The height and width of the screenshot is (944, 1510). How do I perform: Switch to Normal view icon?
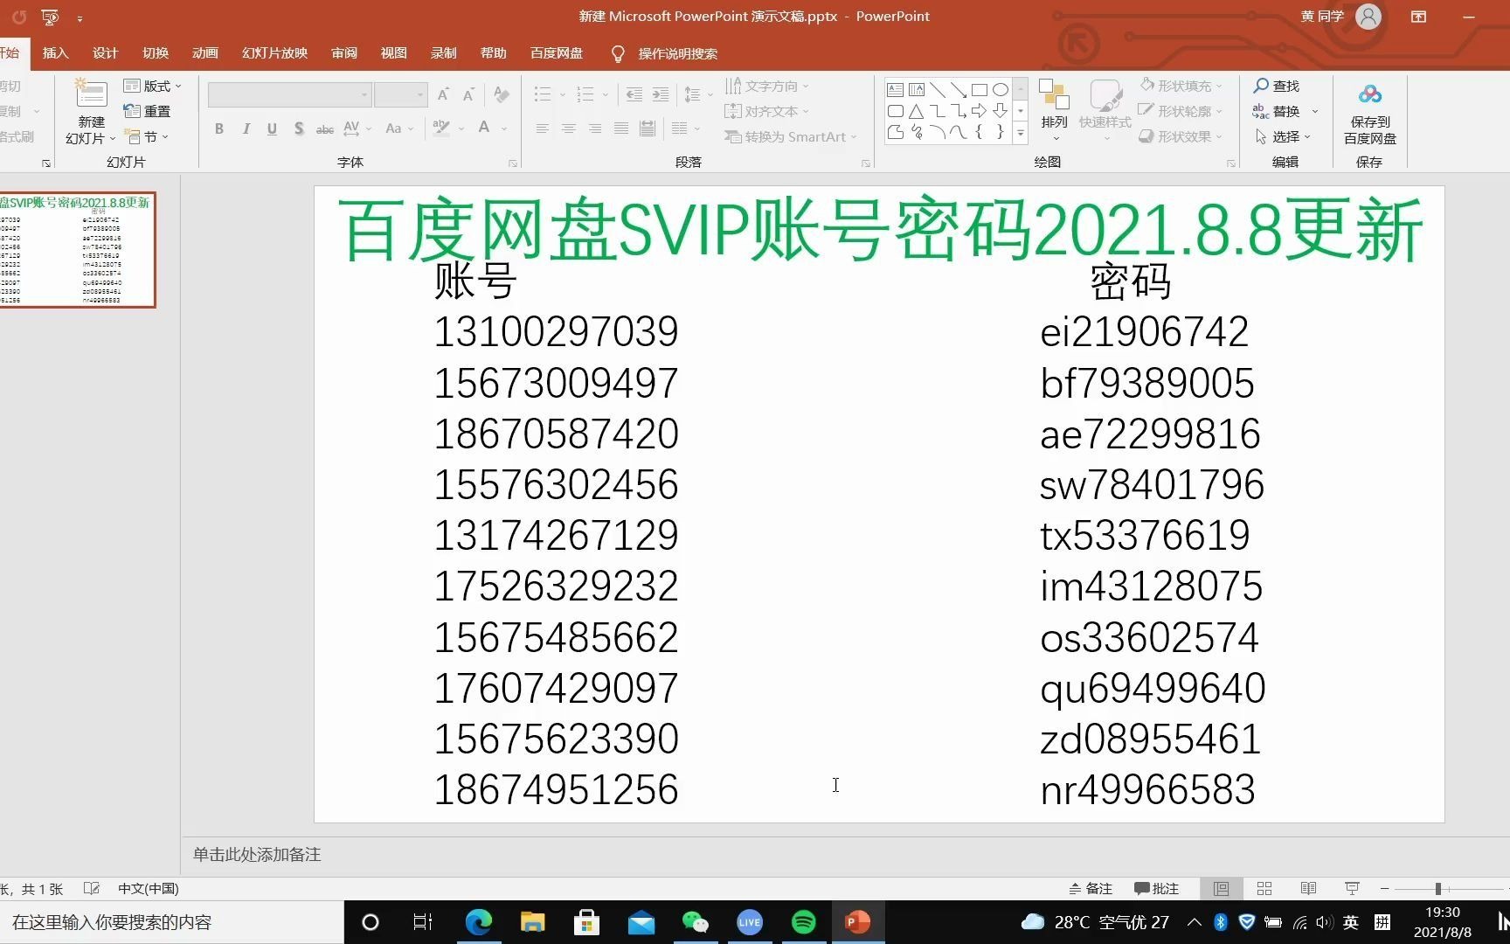click(1221, 888)
